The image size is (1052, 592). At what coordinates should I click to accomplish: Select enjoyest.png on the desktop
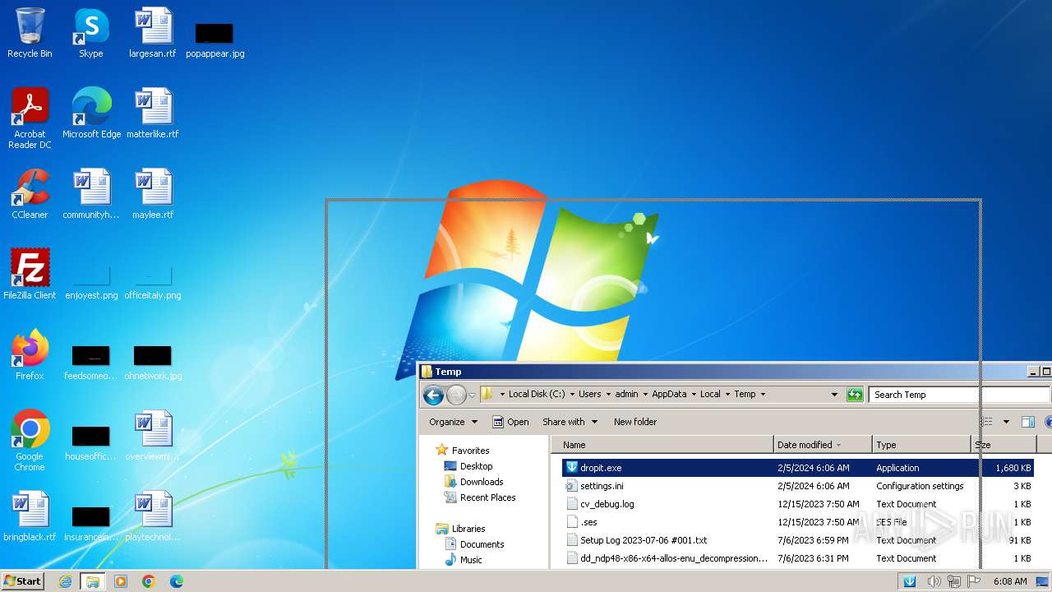tap(91, 284)
